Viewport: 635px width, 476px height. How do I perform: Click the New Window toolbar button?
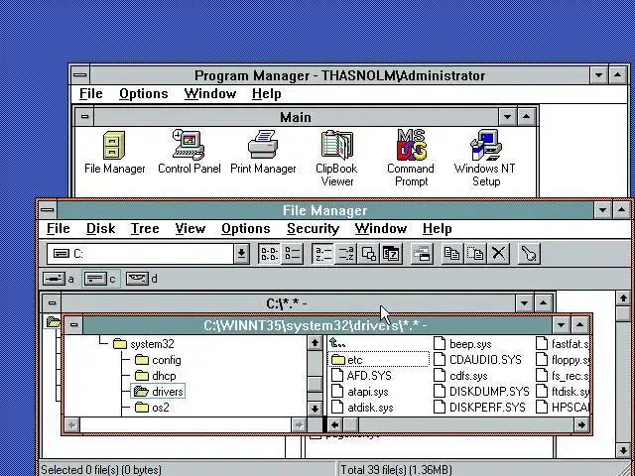[422, 254]
